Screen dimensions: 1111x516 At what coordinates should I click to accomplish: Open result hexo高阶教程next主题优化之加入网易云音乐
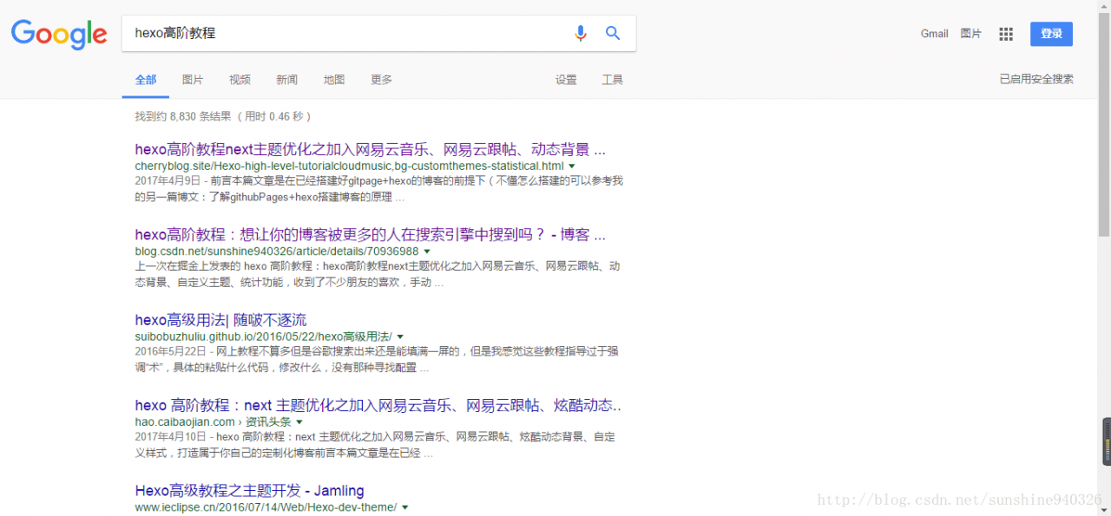(x=371, y=149)
